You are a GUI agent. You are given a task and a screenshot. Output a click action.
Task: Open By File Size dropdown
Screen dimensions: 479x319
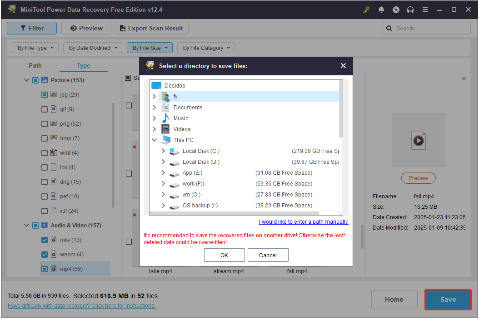coord(150,48)
